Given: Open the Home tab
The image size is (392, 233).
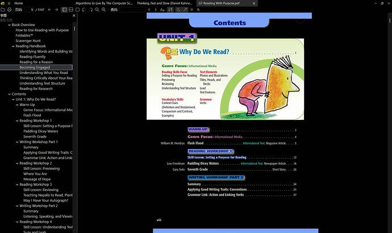Looking at the screenshot, I should click(19, 3).
